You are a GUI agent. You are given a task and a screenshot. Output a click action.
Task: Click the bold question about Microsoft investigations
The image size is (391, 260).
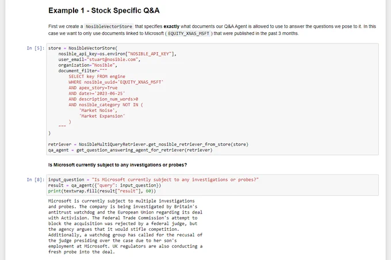118,165
